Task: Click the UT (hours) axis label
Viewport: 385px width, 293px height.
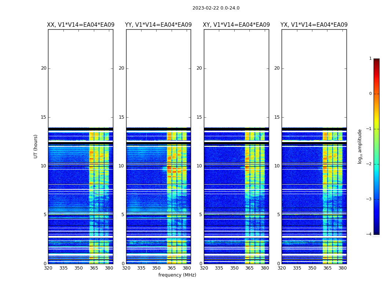Action: [x=36, y=146]
